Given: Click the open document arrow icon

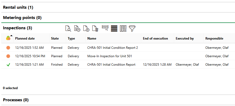Looking at the screenshot, I should coord(77,28).
